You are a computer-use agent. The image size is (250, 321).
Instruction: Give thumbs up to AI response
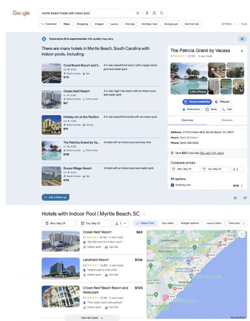[x=236, y=198]
